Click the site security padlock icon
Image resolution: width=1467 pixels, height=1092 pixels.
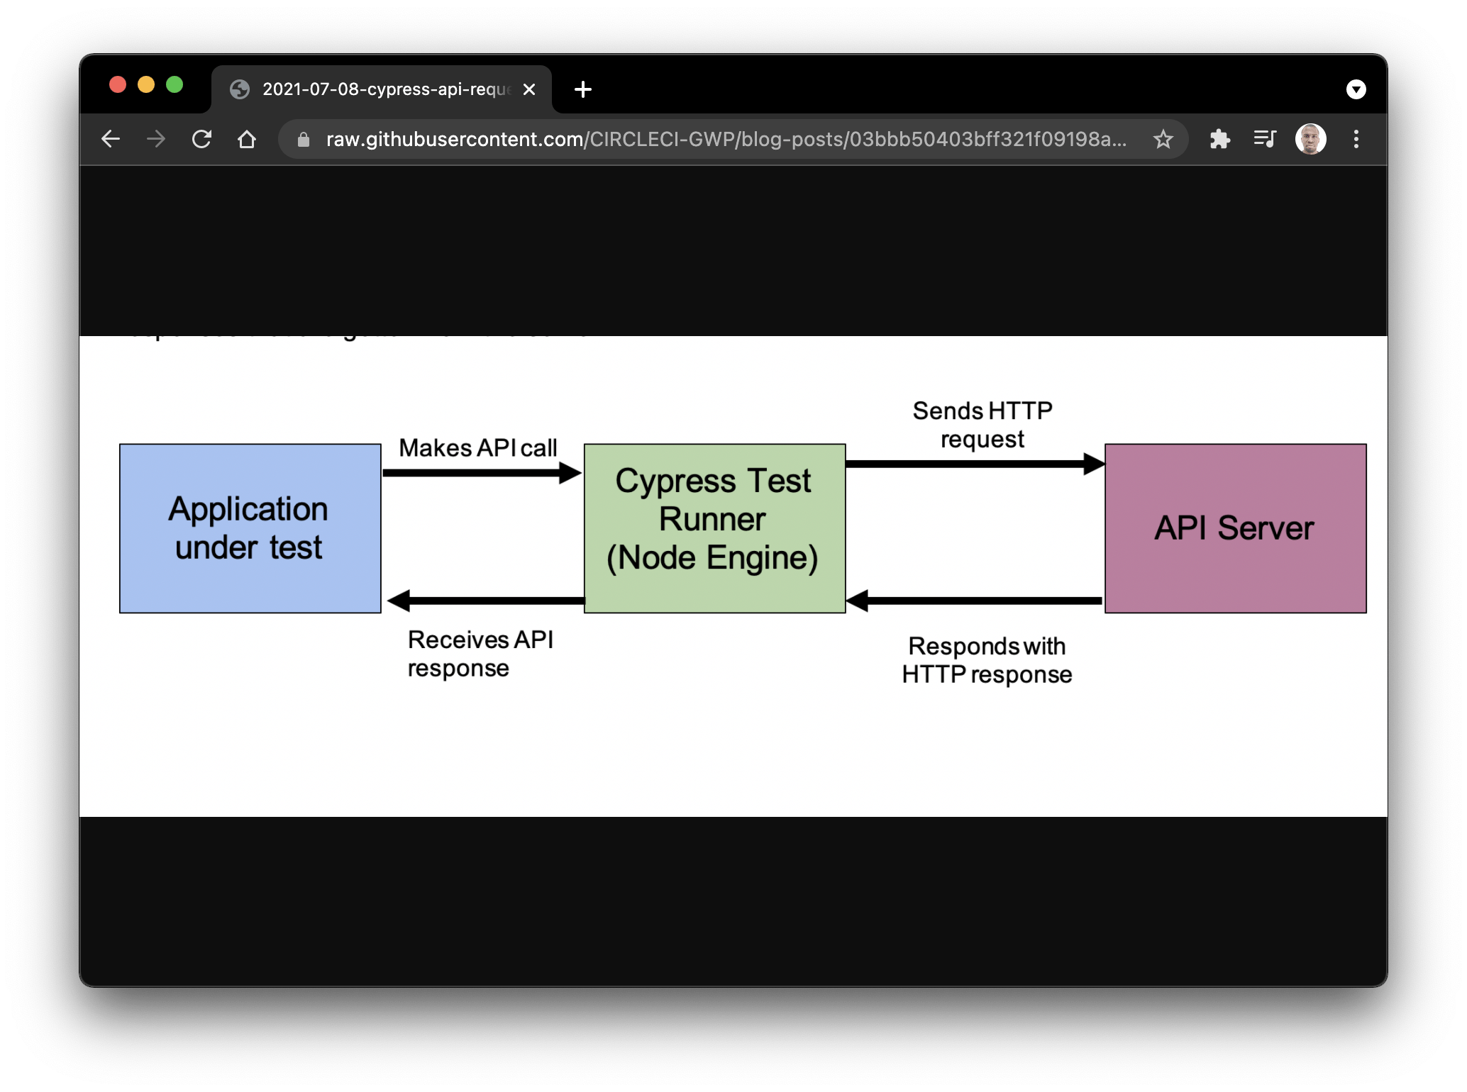pyautogui.click(x=303, y=139)
